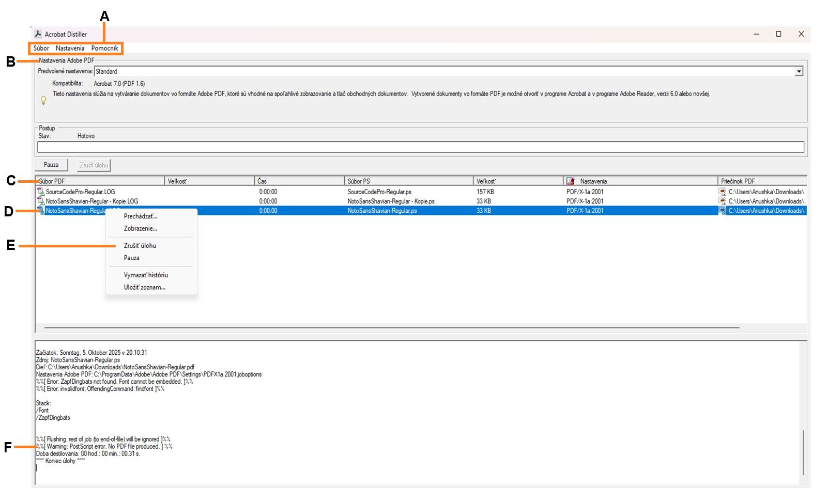Open the PDF folder icon for SourceCodePro-Regular row
Viewport: 827px width, 488px height.
tap(723, 192)
